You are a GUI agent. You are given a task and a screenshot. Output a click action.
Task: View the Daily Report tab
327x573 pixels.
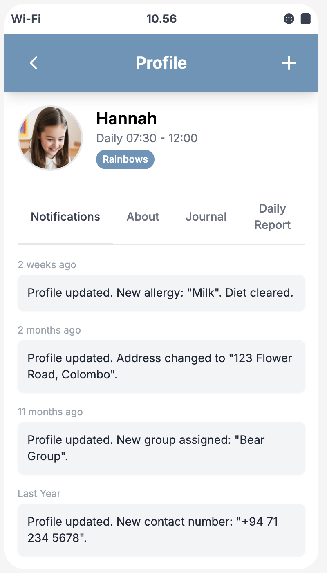pos(272,217)
